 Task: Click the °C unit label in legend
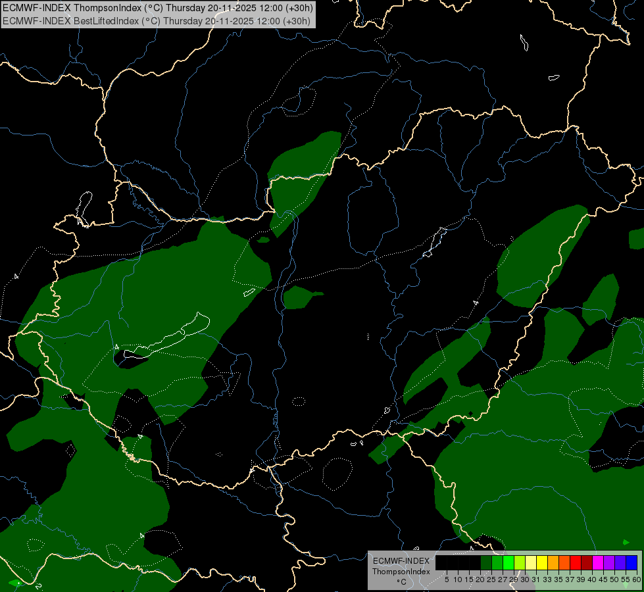coord(402,582)
